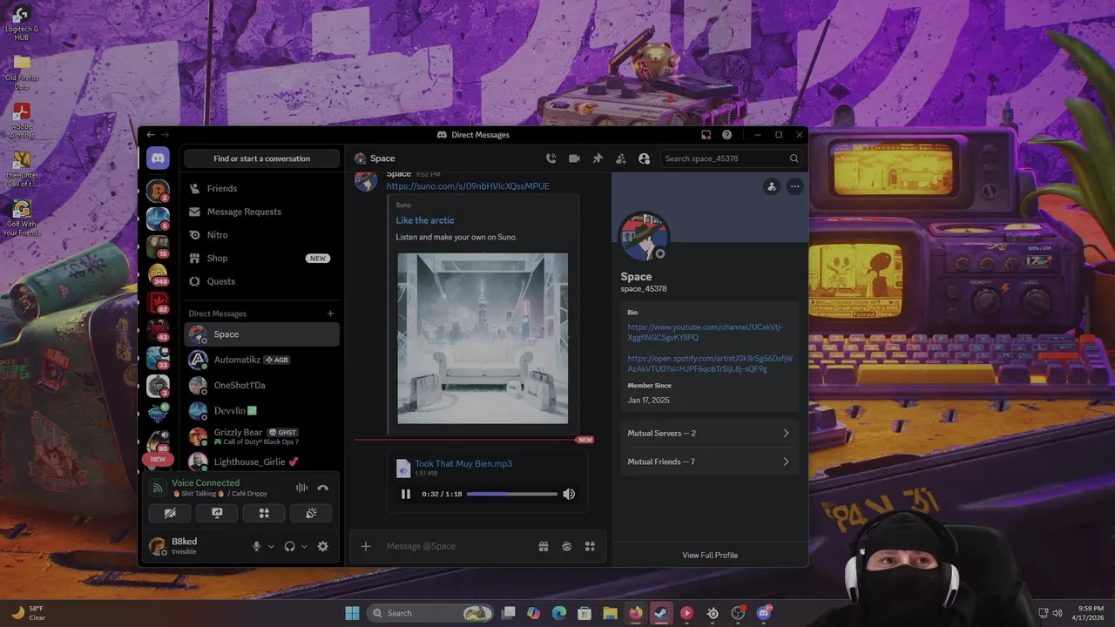Open DM with Lighthouse_Girlie

click(261, 462)
